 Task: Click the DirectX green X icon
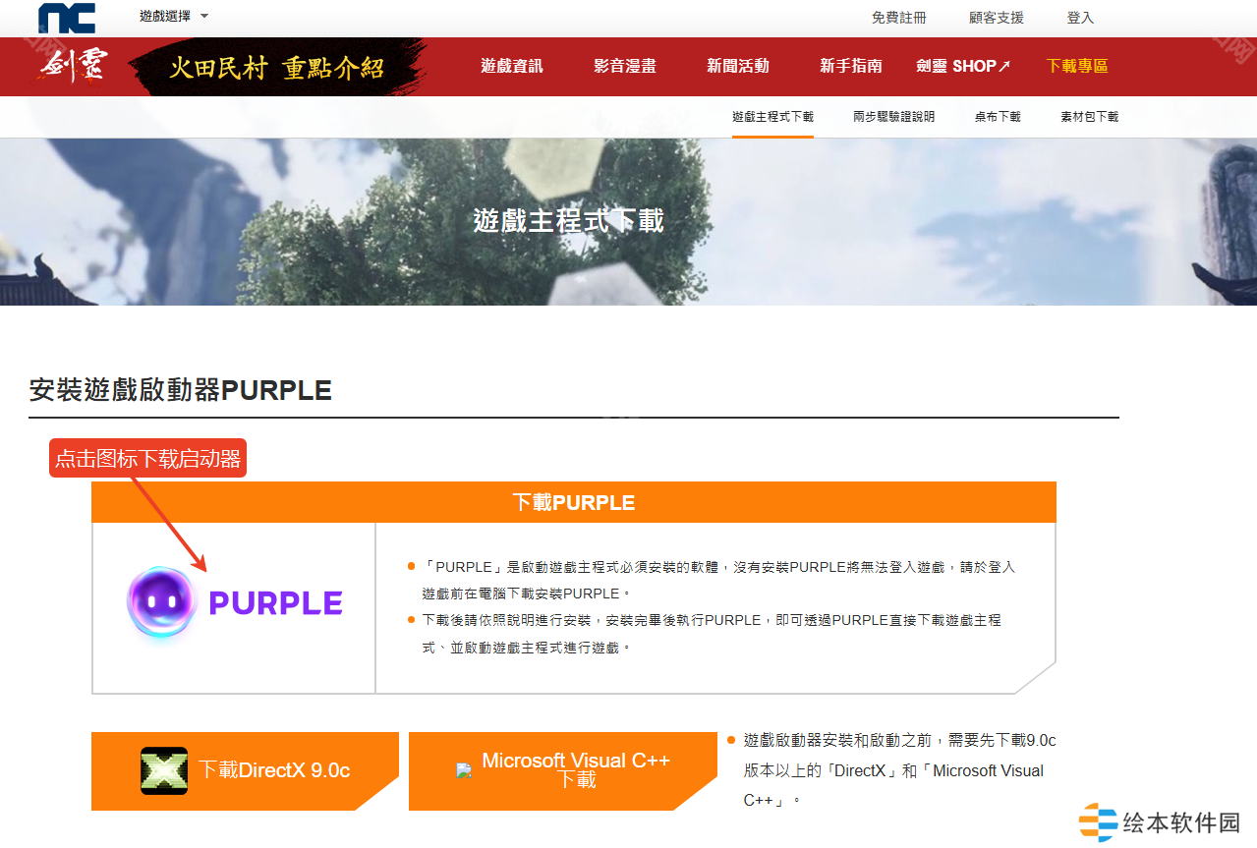[164, 770]
